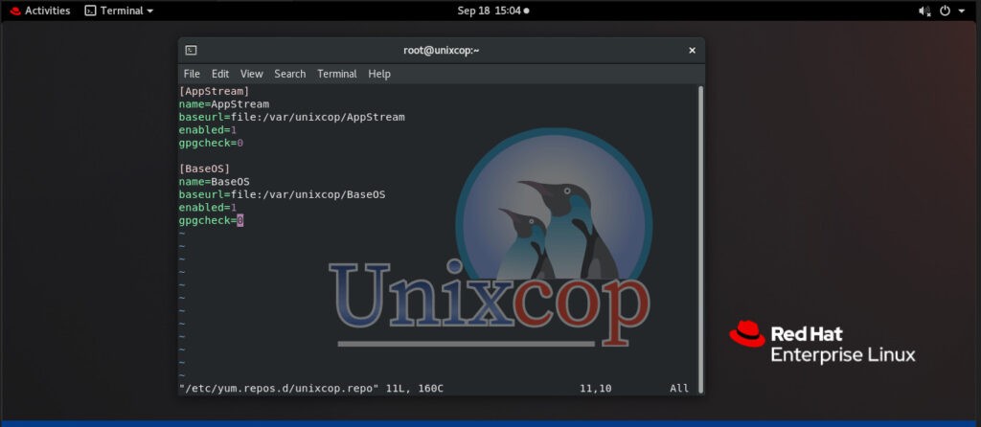Click the terminal vertical scrollbar
This screenshot has height=427, width=981.
click(700, 237)
